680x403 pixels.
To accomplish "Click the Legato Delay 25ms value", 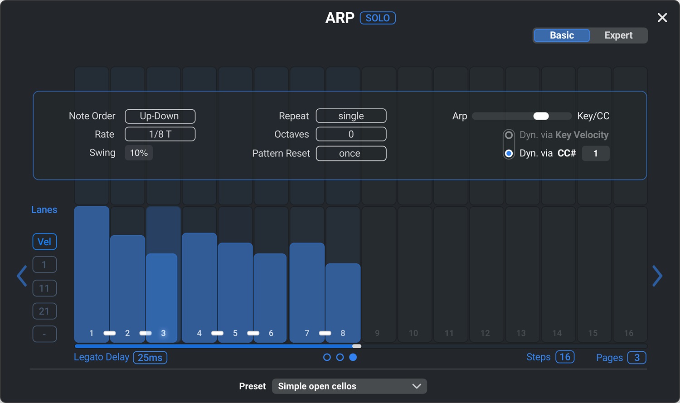I will point(150,358).
